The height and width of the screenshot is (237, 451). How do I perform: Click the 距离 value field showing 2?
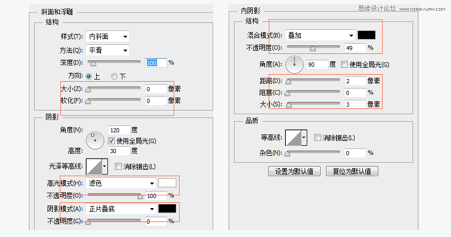coord(355,81)
